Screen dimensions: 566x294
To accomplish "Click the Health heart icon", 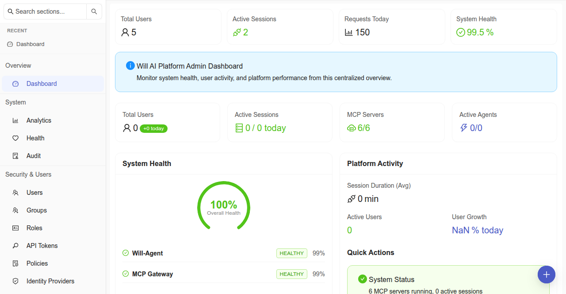I will [x=15, y=138].
